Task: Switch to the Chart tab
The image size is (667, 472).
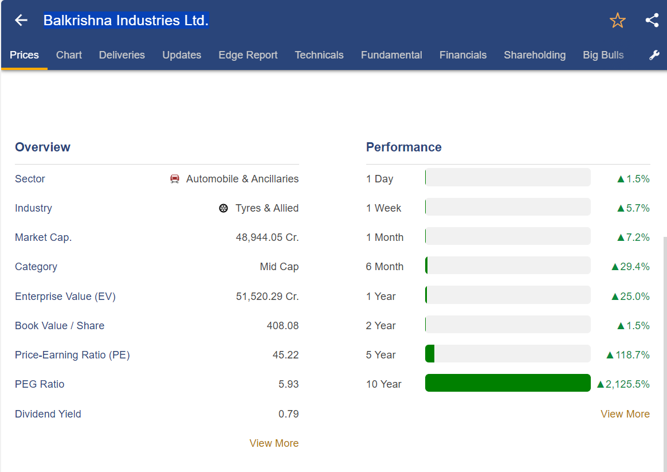Action: tap(69, 55)
